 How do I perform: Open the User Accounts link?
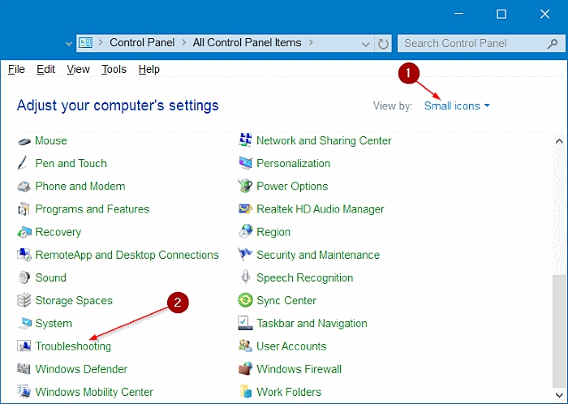[290, 346]
